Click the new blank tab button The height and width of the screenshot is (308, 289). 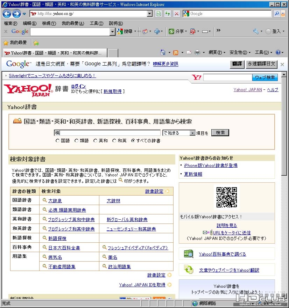click(x=113, y=53)
